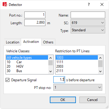The width and height of the screenshot is (109, 109).
Task: Click the Cancel button
Action: pyautogui.click(x=92, y=100)
